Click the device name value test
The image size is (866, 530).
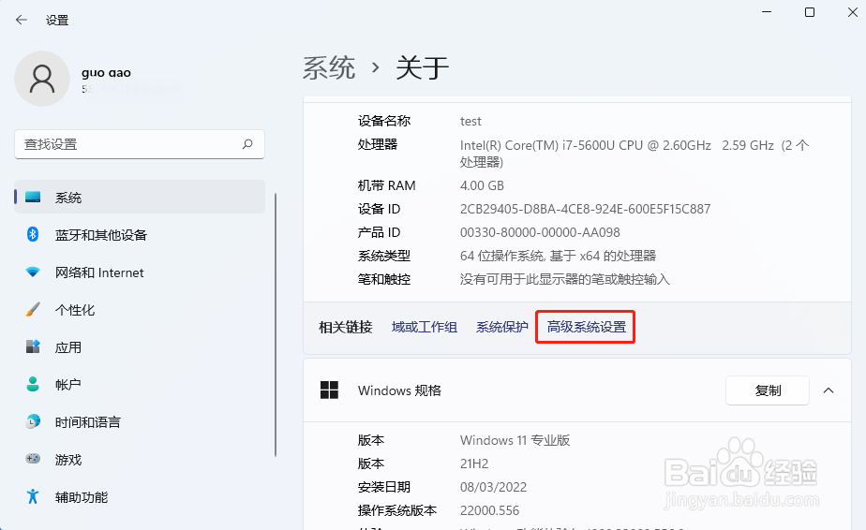point(470,121)
